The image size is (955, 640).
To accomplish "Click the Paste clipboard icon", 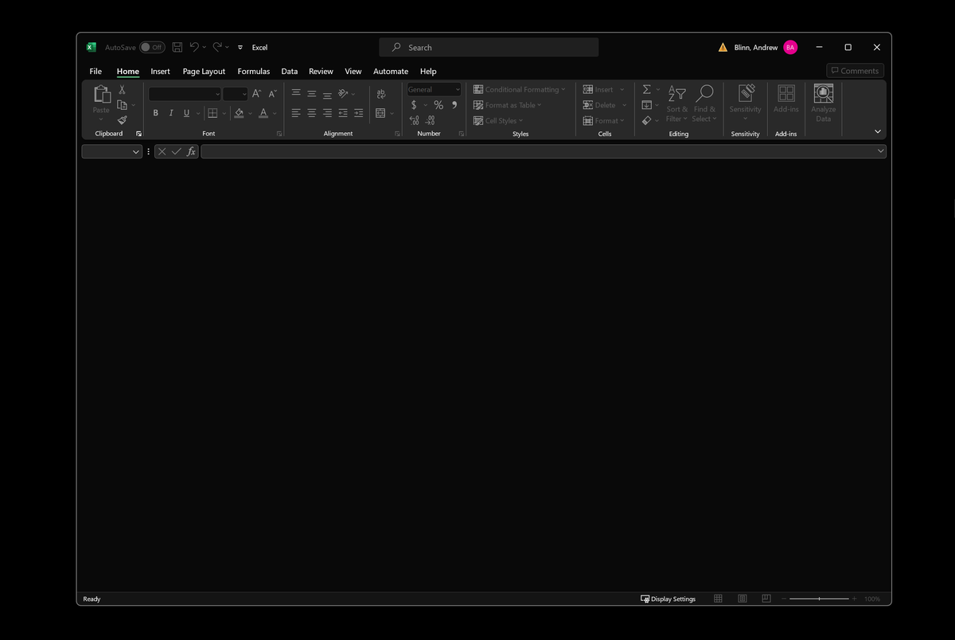I will (x=101, y=94).
